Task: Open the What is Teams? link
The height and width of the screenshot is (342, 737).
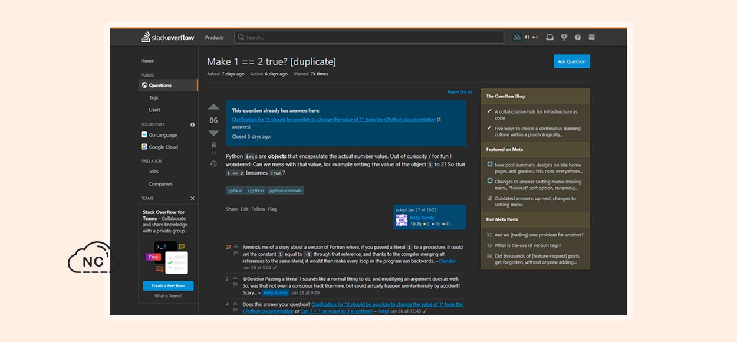Action: tap(168, 296)
